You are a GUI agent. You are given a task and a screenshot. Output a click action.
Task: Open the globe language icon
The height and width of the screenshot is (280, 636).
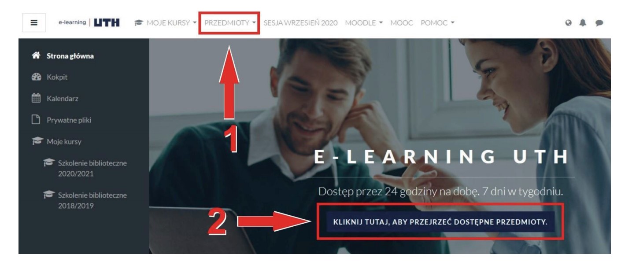(x=569, y=23)
